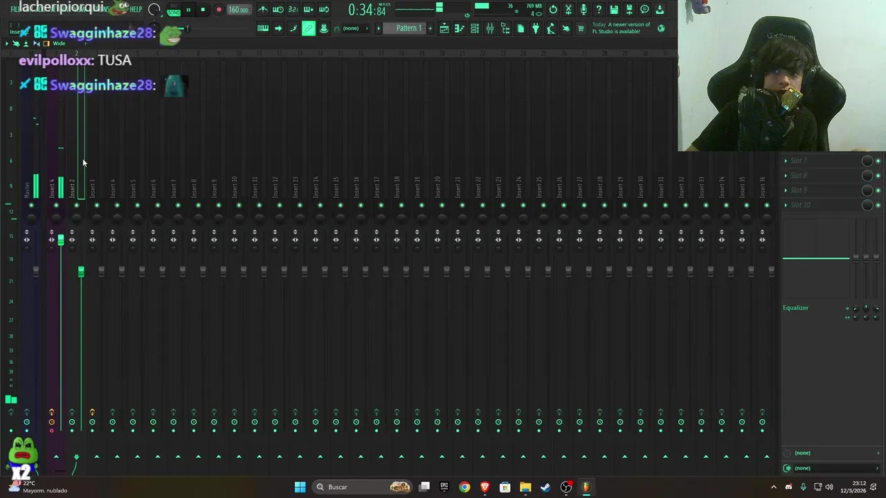886x498 pixels.
Task: Click the stamp tool icon beside link icon
Action: (x=324, y=28)
